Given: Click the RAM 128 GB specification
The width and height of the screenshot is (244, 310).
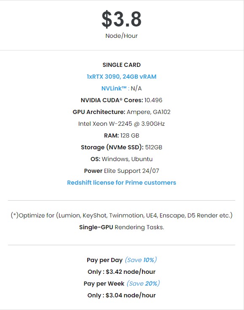Looking at the screenshot, I should click(122, 135).
